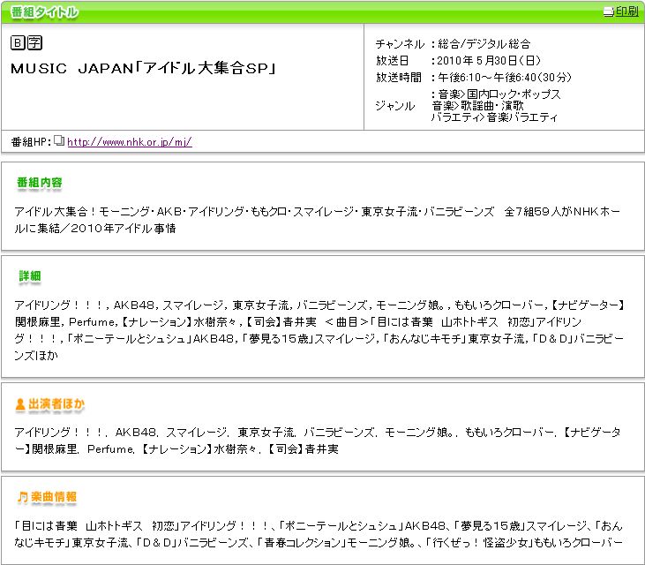Click the text アイドル大集合！ in 番組内容
645x565 pixels.
pos(55,212)
